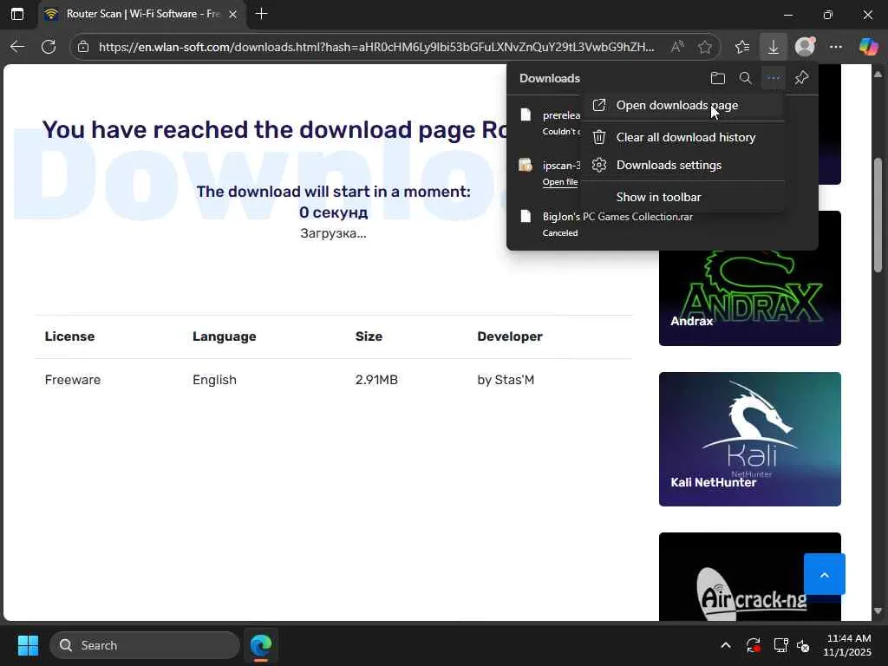
Task: Open the tab actions menu icon
Action: (17, 14)
